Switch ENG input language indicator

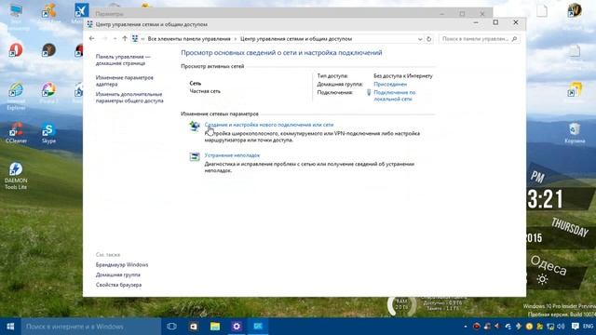588,327
